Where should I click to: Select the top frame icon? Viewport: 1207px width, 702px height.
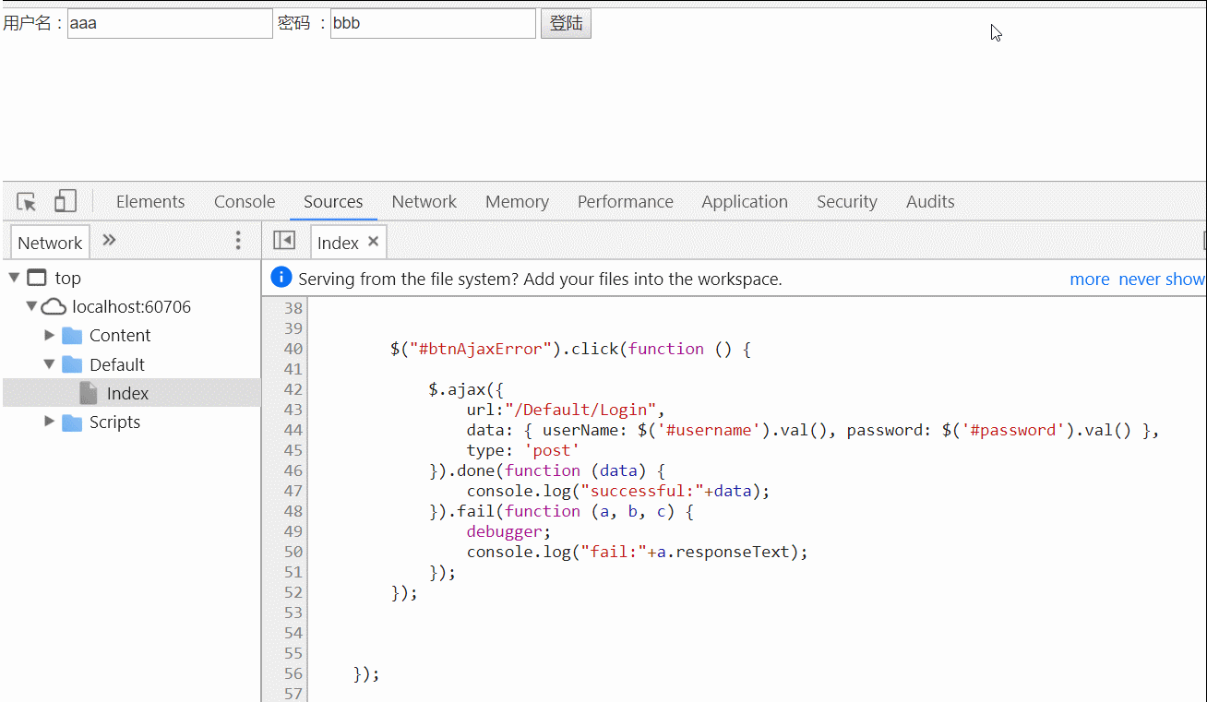[37, 278]
